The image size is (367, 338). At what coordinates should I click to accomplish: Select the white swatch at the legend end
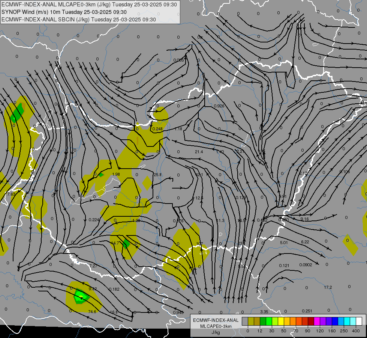[359, 321]
